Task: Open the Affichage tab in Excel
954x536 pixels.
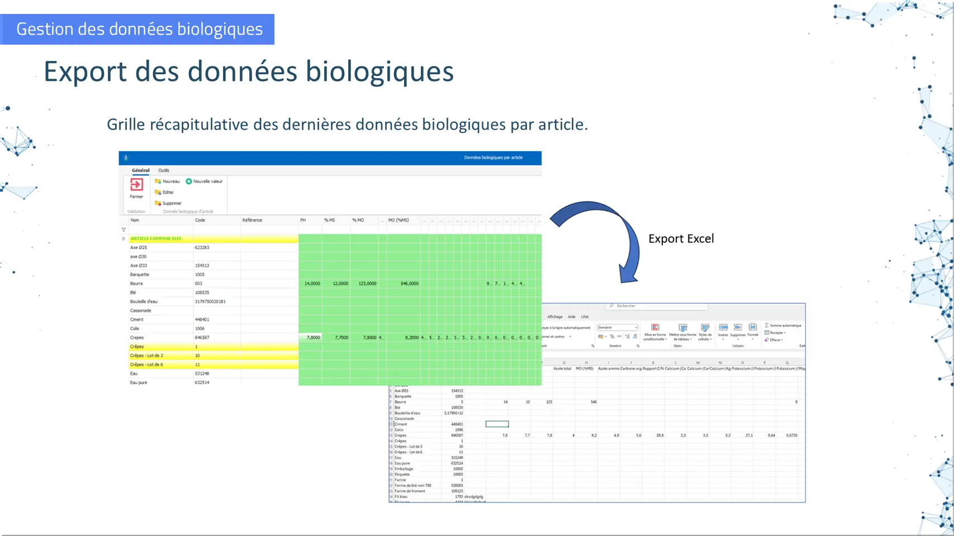Action: (x=554, y=317)
